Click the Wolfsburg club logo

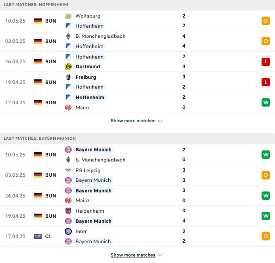(x=68, y=16)
